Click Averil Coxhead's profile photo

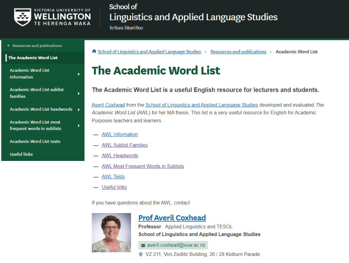point(111,233)
